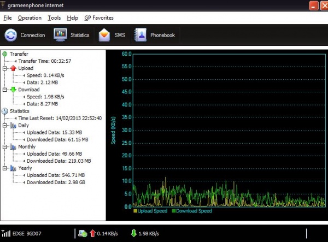Select Transfer Time: 00:32:57 row
This screenshot has height=242, width=328.
click(x=45, y=61)
